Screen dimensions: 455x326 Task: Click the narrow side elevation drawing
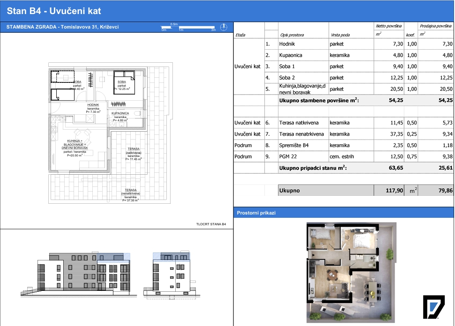[x=172, y=274]
